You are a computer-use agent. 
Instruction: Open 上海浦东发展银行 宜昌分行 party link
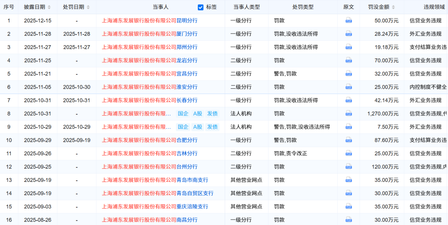coord(150,74)
